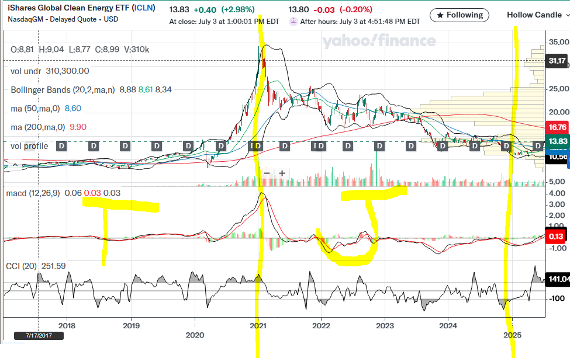
Task: Click the 35.00 price axis label
Action: (x=559, y=42)
